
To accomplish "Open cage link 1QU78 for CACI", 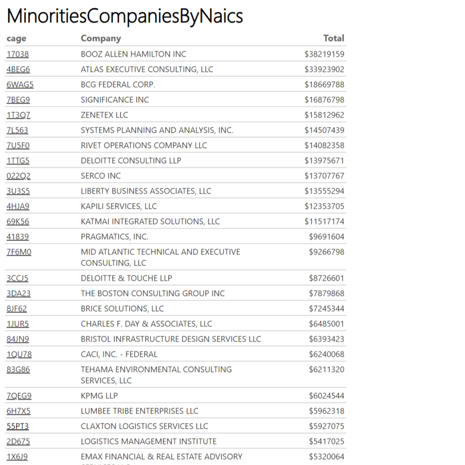I will pyautogui.click(x=19, y=354).
